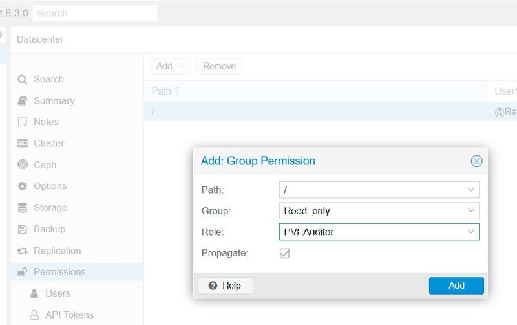
Task: Click the Ceph icon
Action: coord(22,165)
